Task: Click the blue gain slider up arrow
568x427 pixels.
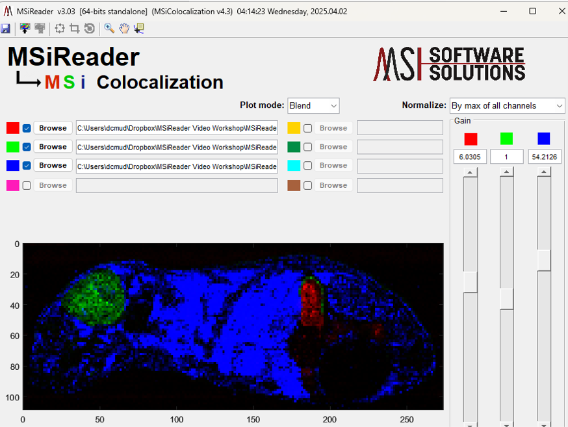Action: tap(544, 172)
